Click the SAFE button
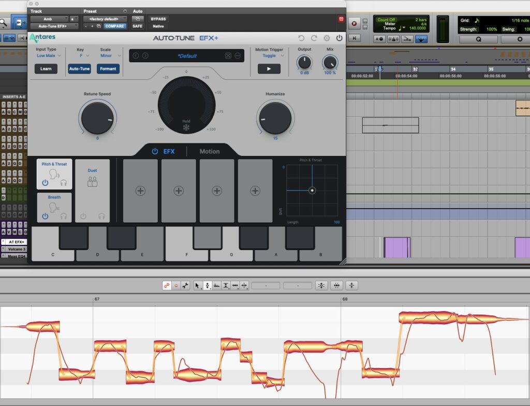The width and height of the screenshot is (530, 406). click(138, 26)
